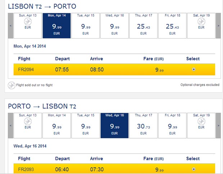
Task: Select Mon, Apr 14 return date tab
Action: click(56, 125)
